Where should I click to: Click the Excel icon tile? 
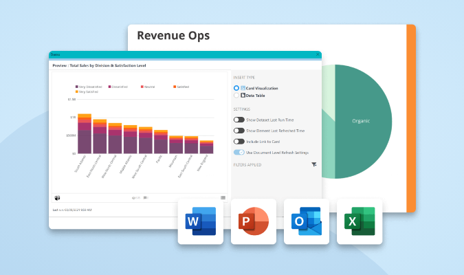[x=360, y=221]
